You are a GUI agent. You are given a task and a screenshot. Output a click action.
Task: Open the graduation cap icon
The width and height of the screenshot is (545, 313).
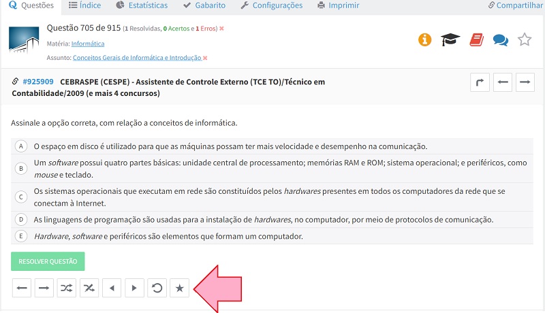(x=450, y=39)
